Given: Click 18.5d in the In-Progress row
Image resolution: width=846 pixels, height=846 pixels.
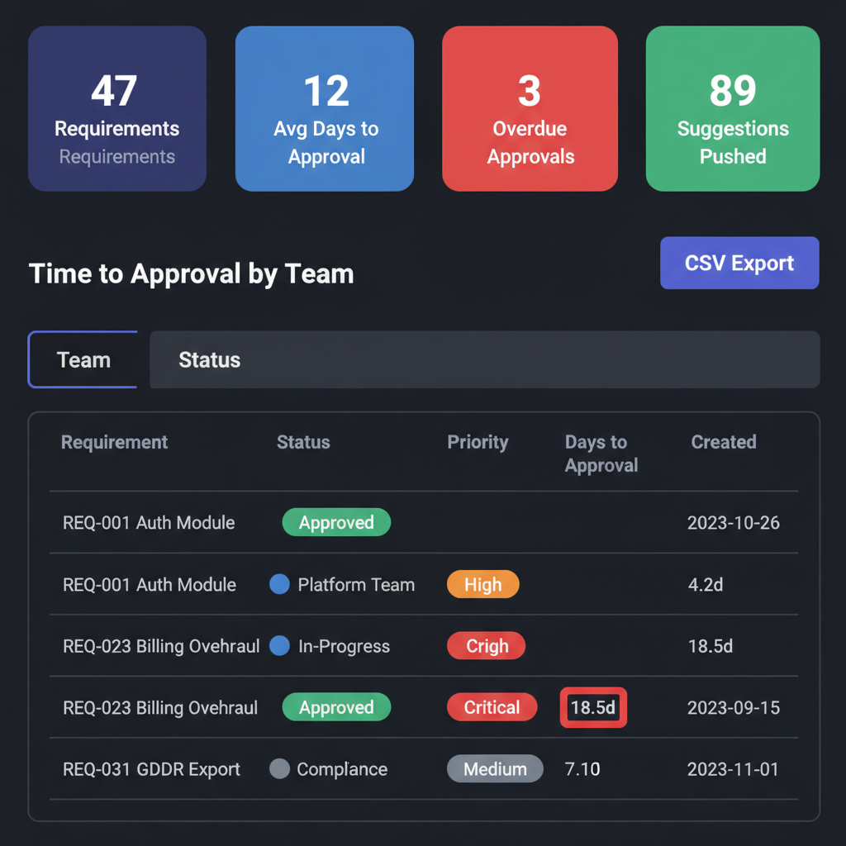Looking at the screenshot, I should [x=711, y=646].
